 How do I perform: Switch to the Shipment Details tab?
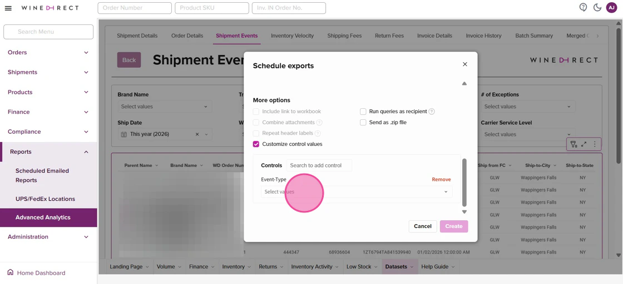point(137,35)
